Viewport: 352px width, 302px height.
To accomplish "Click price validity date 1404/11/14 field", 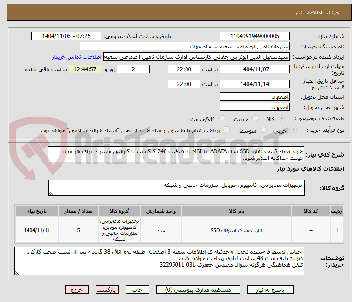I will point(255,84).
